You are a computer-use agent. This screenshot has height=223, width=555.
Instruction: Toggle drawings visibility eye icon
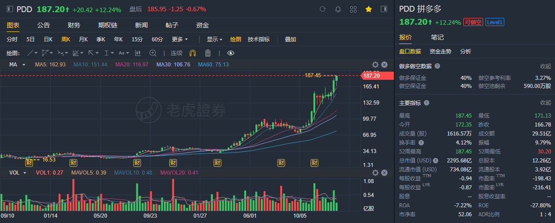pyautogui.click(x=231, y=52)
